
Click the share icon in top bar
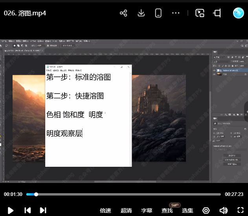pos(123,13)
